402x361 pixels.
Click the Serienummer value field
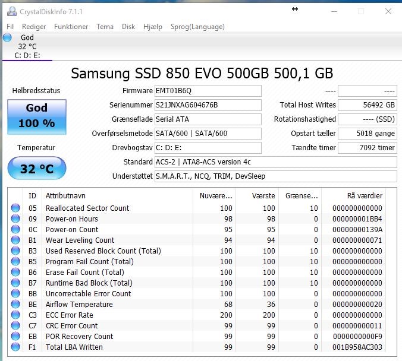click(x=208, y=105)
